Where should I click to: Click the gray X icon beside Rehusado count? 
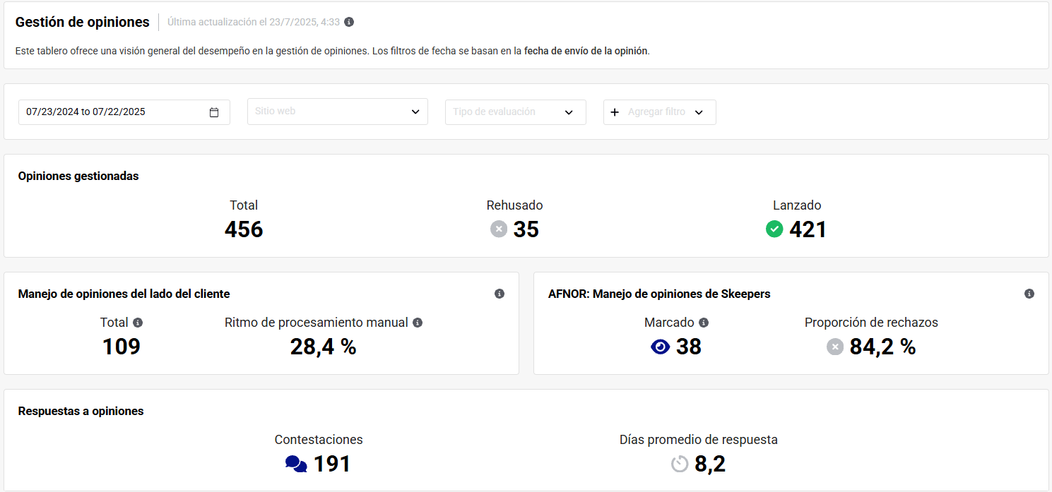pyautogui.click(x=499, y=229)
